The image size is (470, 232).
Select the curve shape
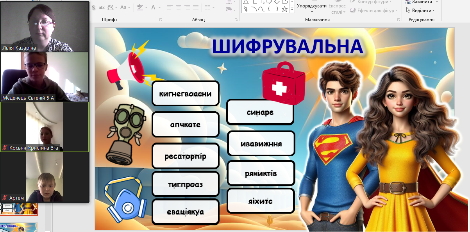coord(261,9)
